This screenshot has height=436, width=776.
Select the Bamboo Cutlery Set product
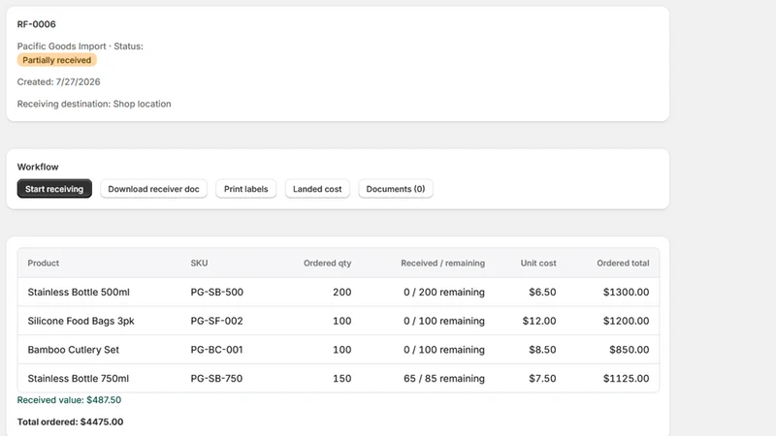pyautogui.click(x=74, y=350)
